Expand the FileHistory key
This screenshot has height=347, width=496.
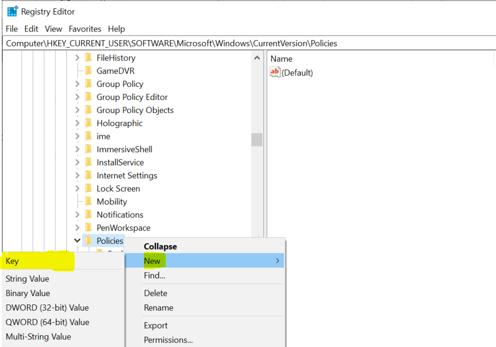pyautogui.click(x=77, y=58)
